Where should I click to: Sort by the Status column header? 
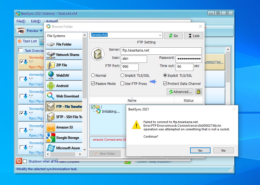click(188, 100)
